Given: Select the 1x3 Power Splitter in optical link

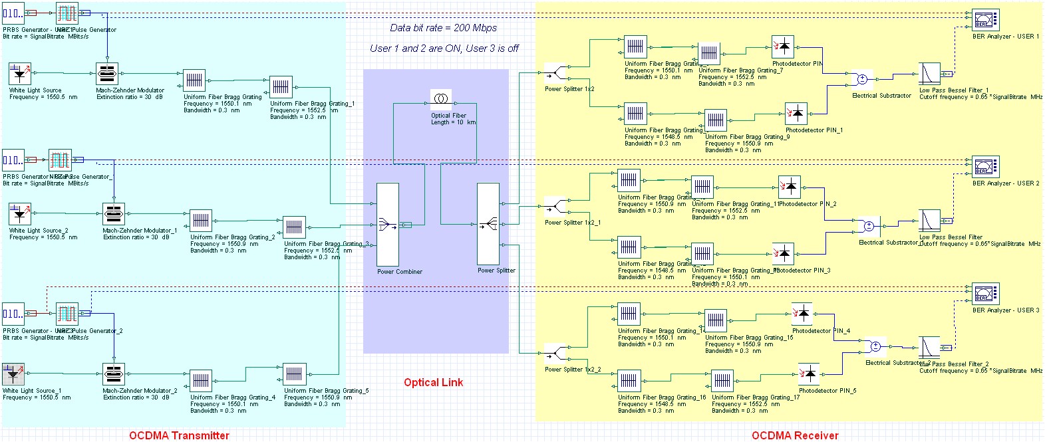Looking at the screenshot, I should point(488,225).
